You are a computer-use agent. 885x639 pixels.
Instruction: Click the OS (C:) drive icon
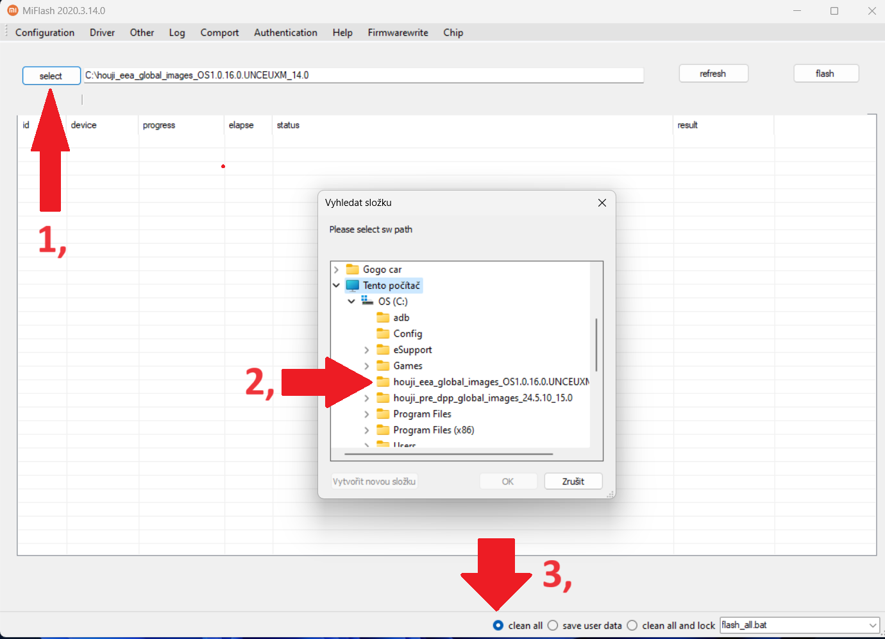367,301
